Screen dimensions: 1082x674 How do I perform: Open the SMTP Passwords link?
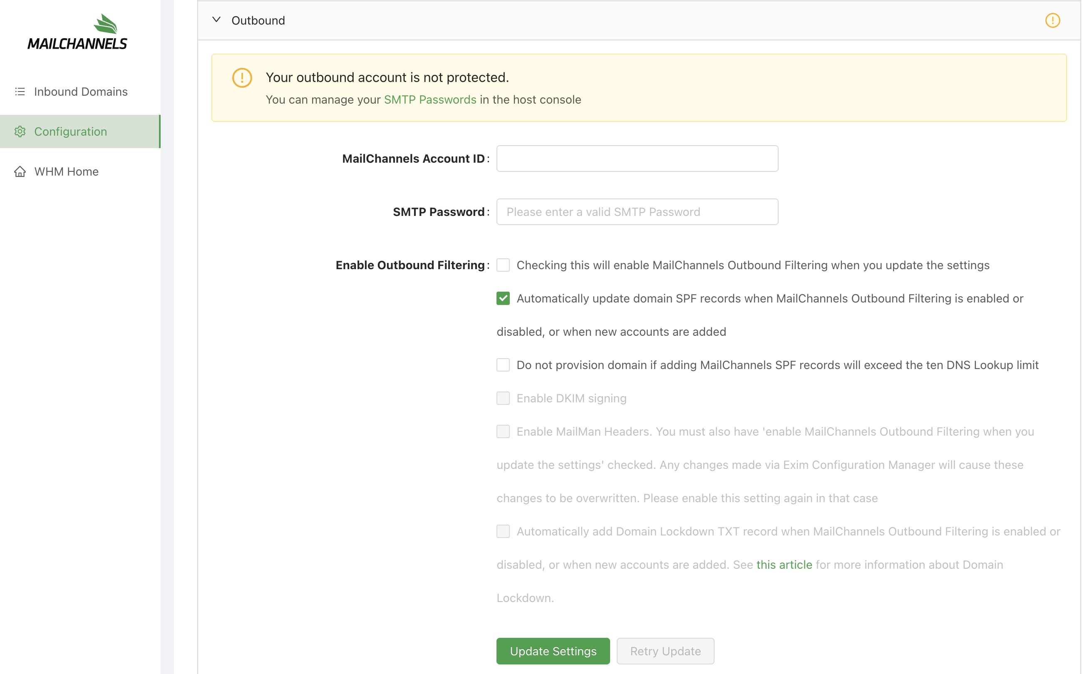point(430,100)
